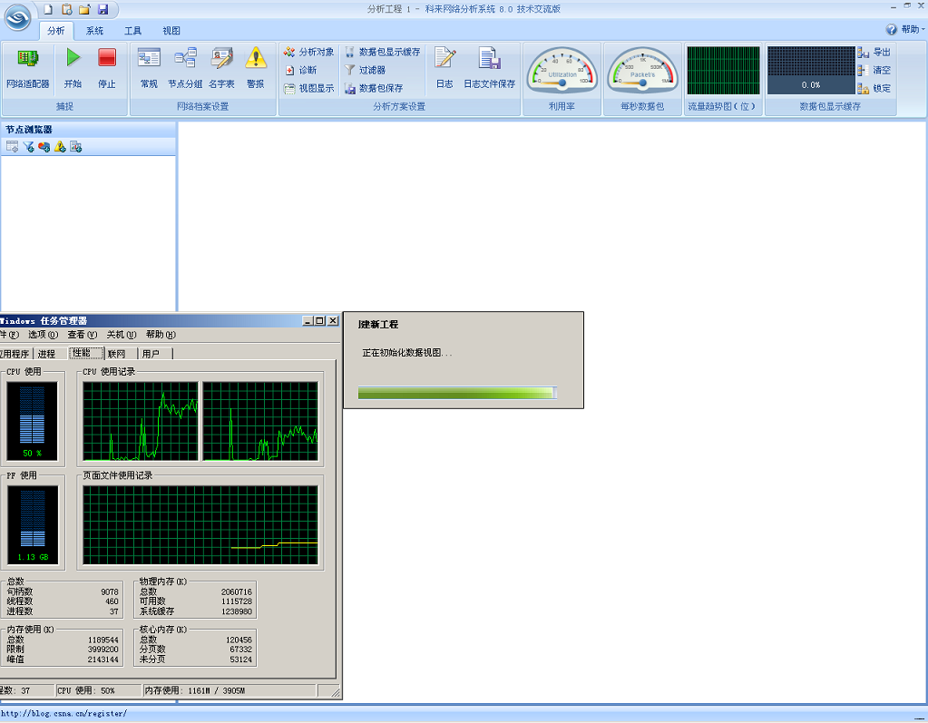Click the 流量趋势图 traffic trend chart
Viewport: 928px width, 723px height.
click(722, 70)
